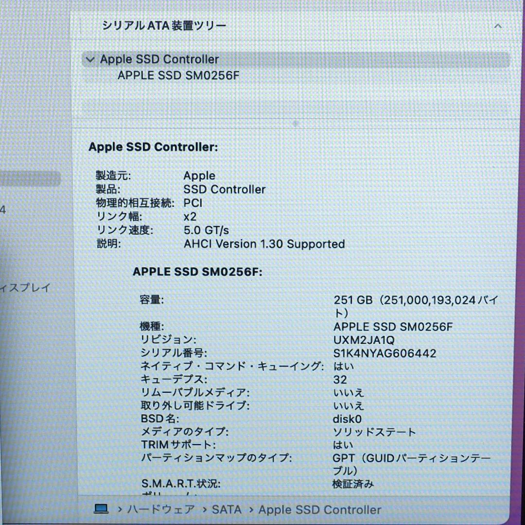
Task: Click the リムーバブルメディア label
Action: (195, 392)
